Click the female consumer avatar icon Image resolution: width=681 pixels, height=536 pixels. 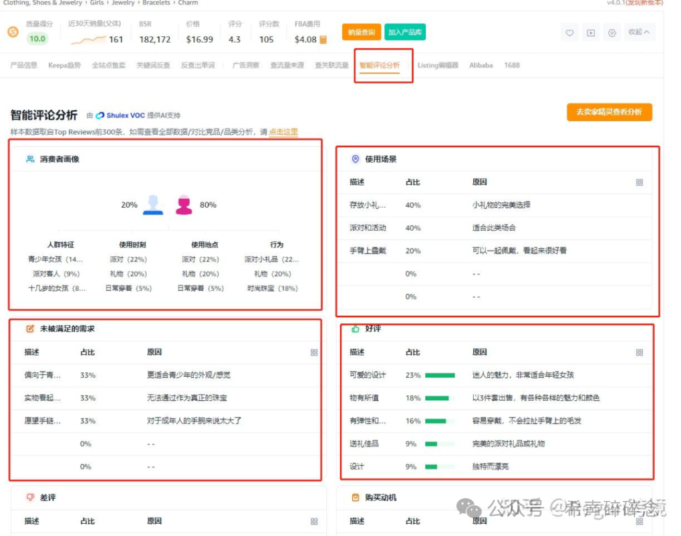point(184,205)
